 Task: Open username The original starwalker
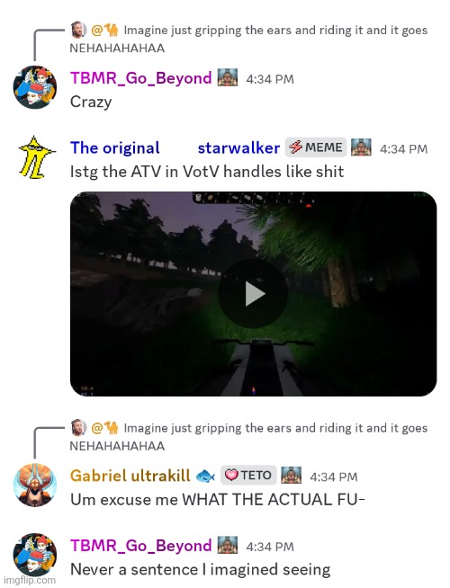pos(175,147)
